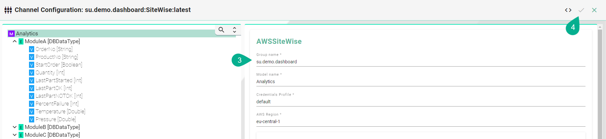Click the Group name input field
The image size is (606, 139).
(x=420, y=62)
